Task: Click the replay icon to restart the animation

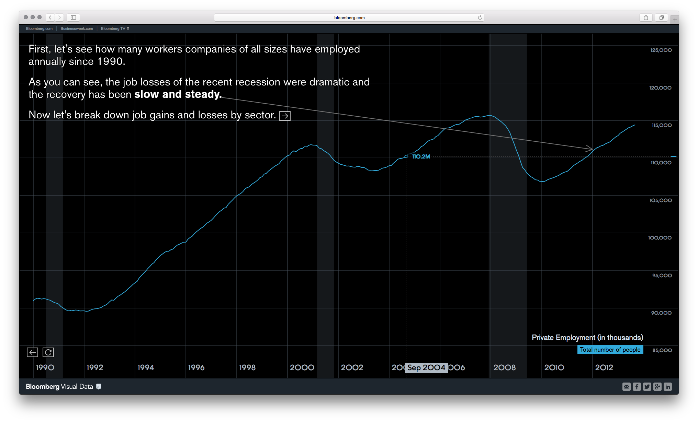Action: click(x=48, y=352)
